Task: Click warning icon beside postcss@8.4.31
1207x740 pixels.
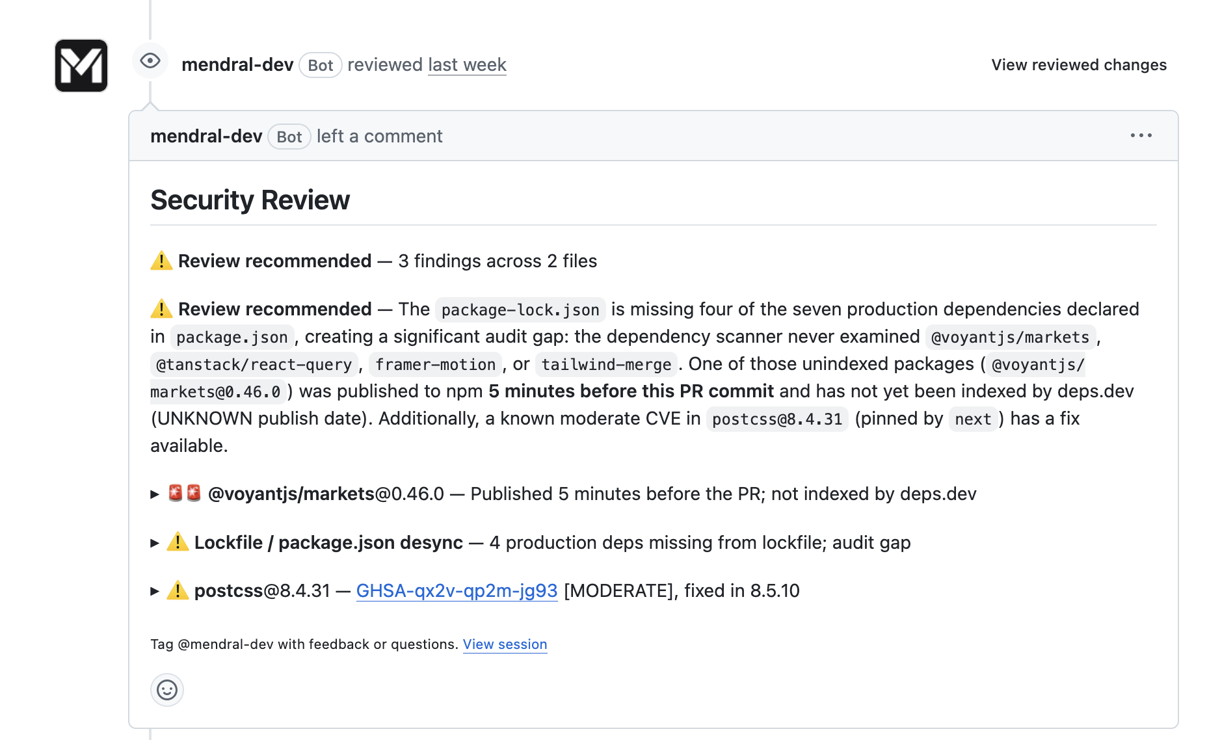Action: pyautogui.click(x=178, y=590)
